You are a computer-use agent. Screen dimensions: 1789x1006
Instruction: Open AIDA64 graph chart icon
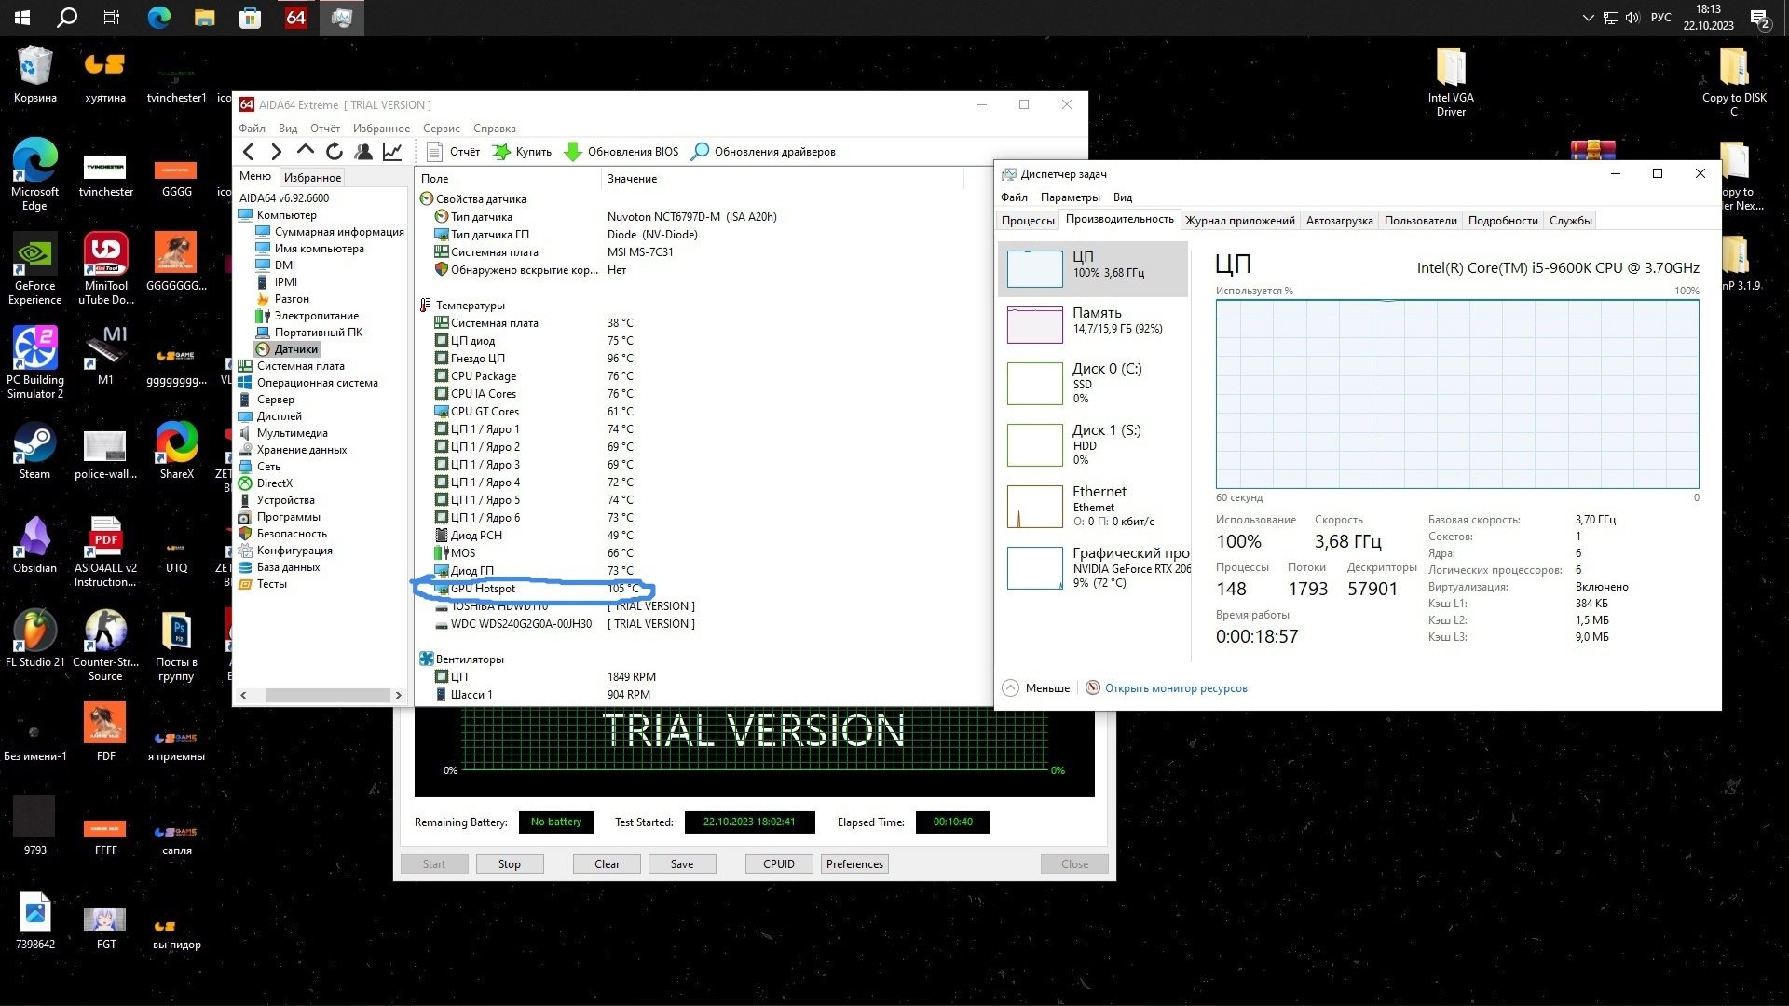tap(392, 152)
